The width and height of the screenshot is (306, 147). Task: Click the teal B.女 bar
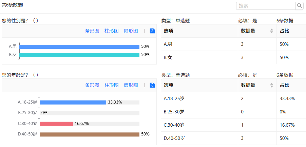click(x=79, y=55)
